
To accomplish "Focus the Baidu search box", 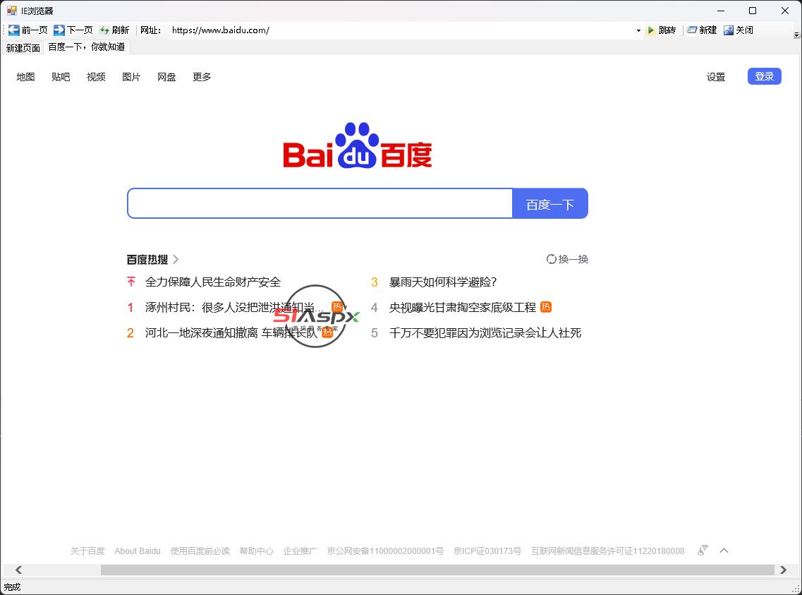I will coord(320,203).
